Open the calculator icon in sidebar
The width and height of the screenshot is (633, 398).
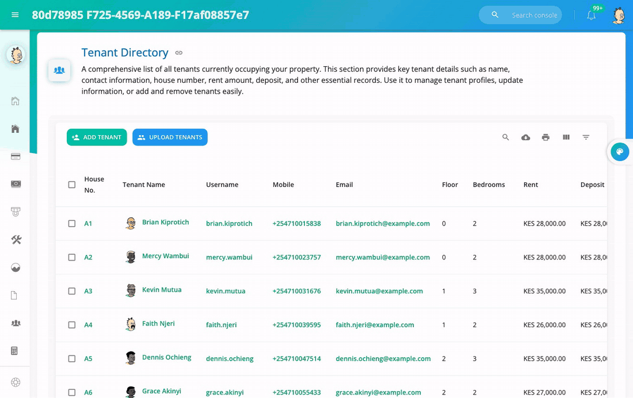point(14,351)
